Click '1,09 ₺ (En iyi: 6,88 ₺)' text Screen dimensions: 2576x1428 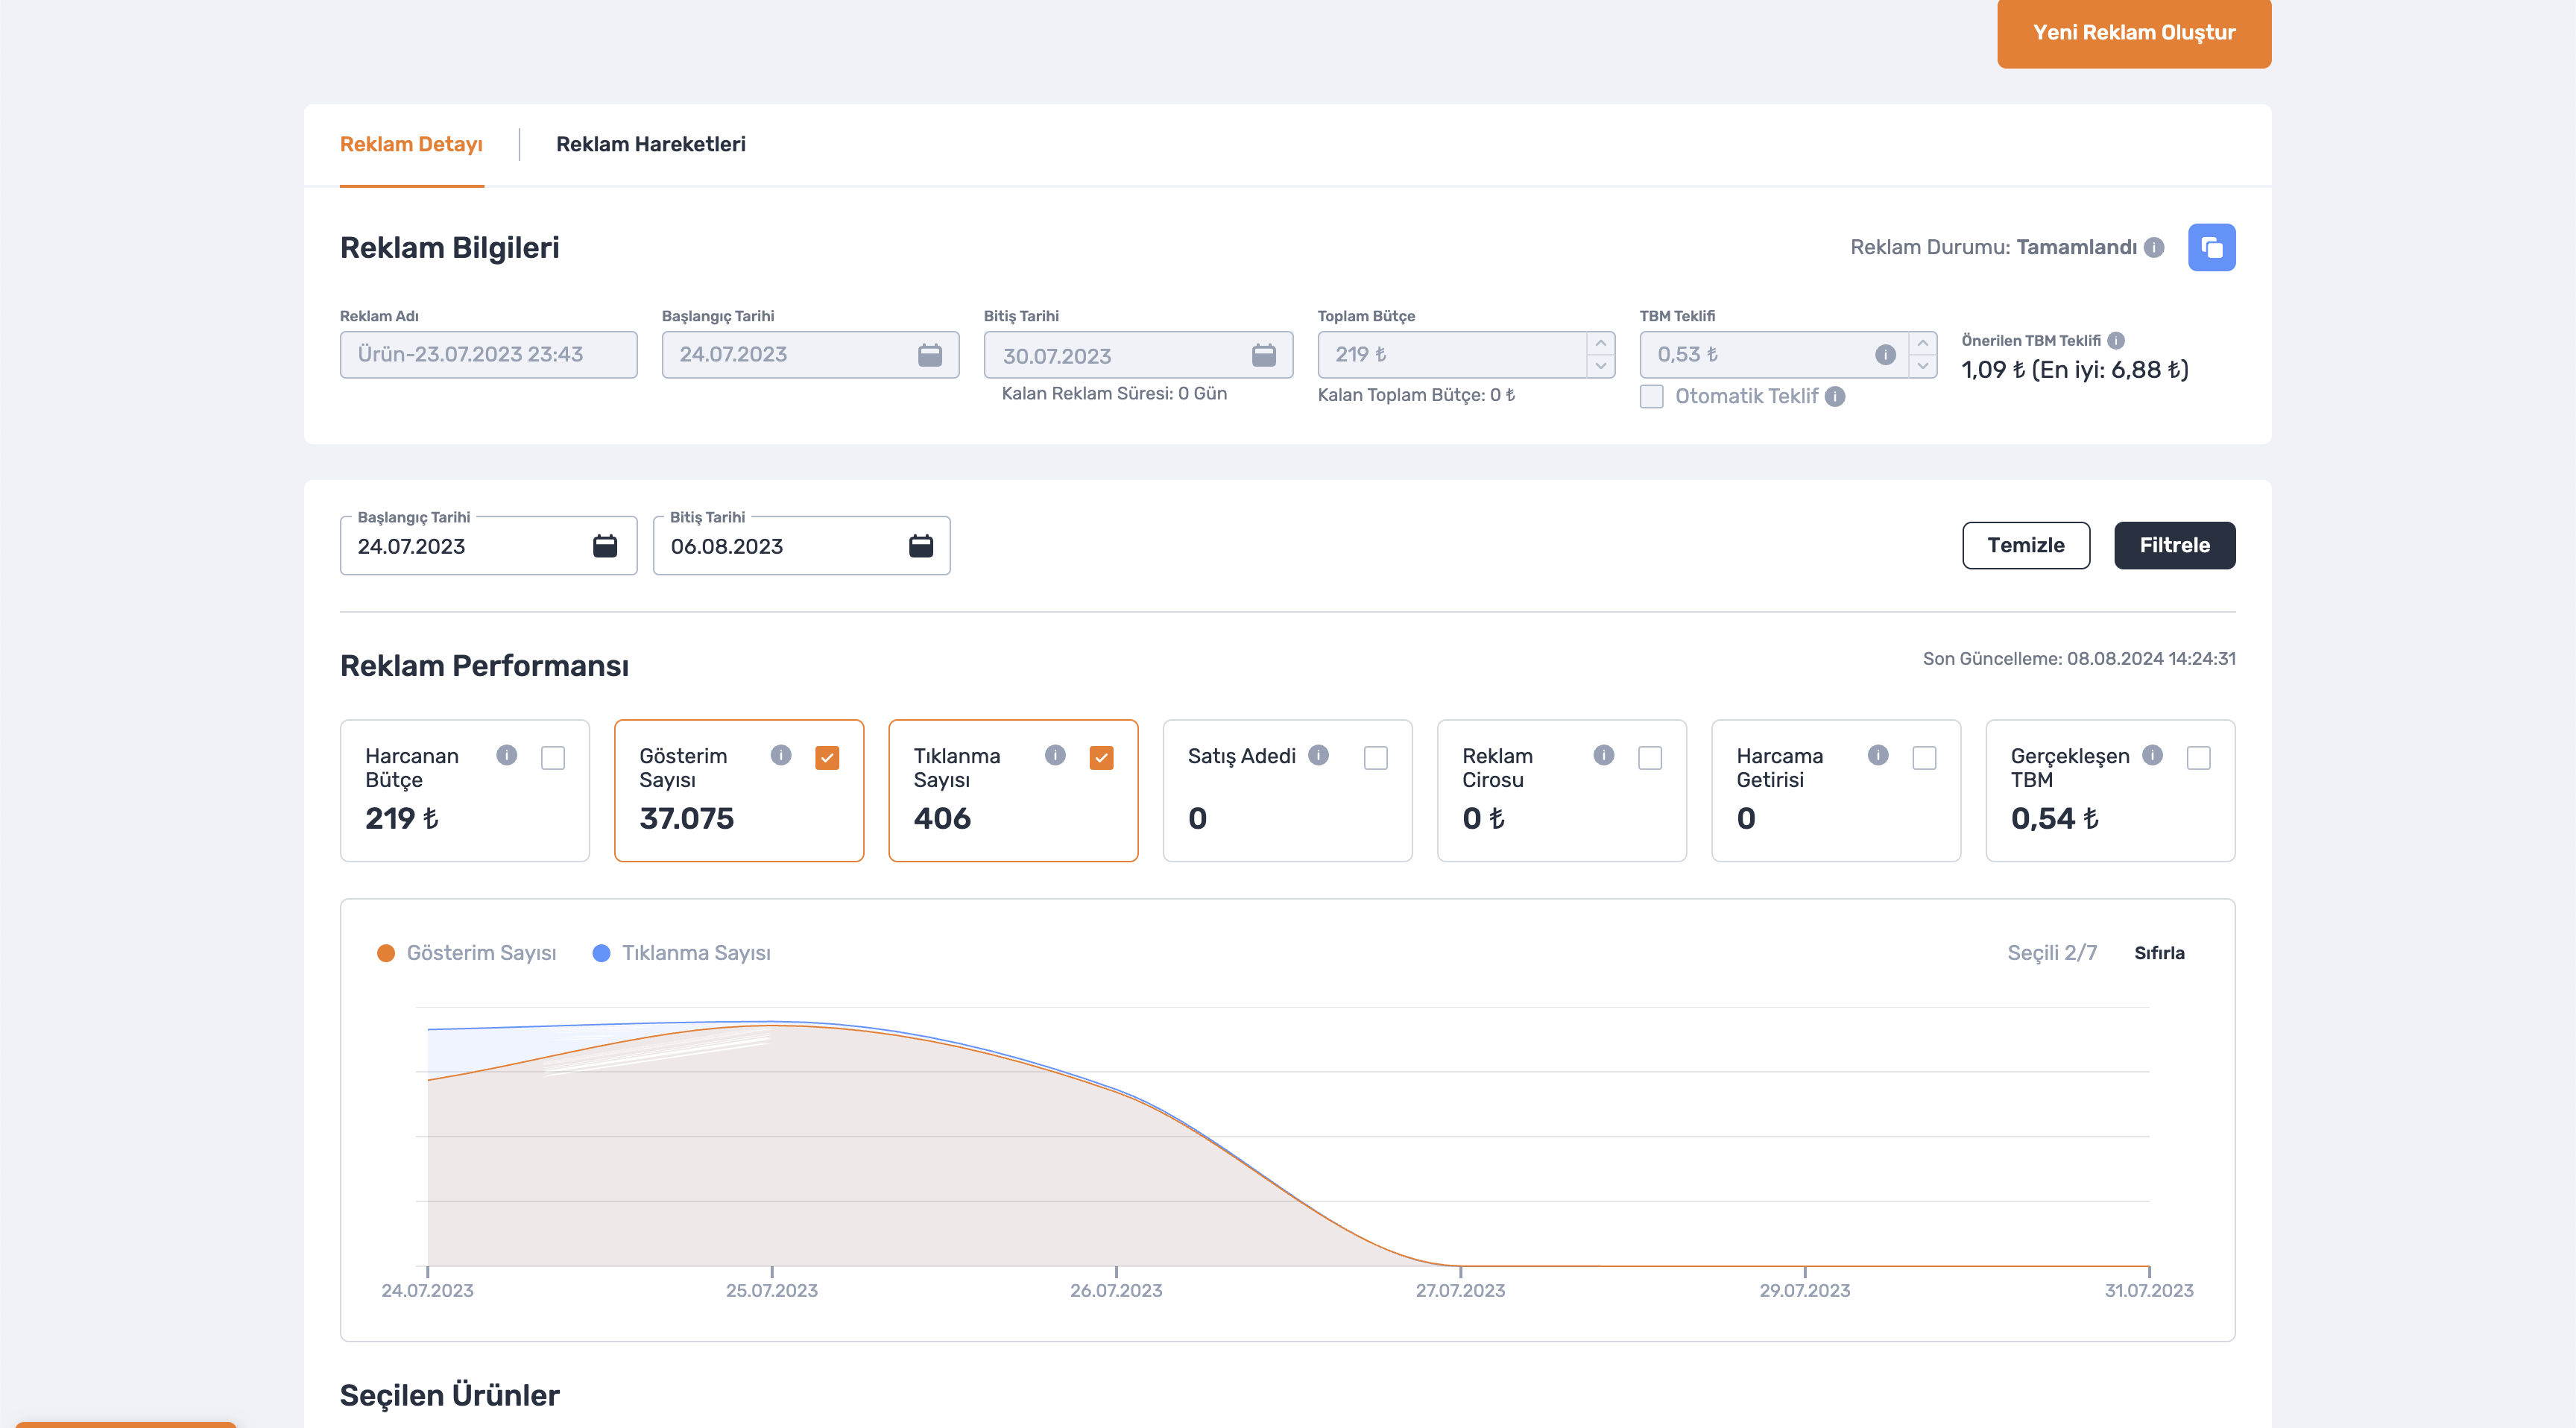[x=2075, y=370]
